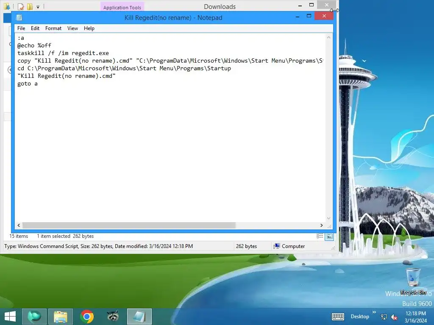Open the View menu in Notepad
Screen dimensions: 434x325
[x=72, y=28]
